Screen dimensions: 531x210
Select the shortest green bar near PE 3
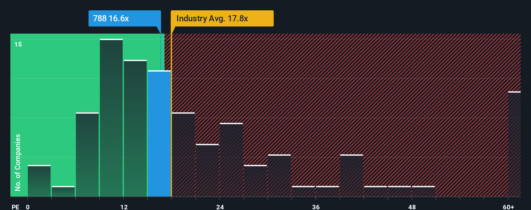(x=63, y=191)
